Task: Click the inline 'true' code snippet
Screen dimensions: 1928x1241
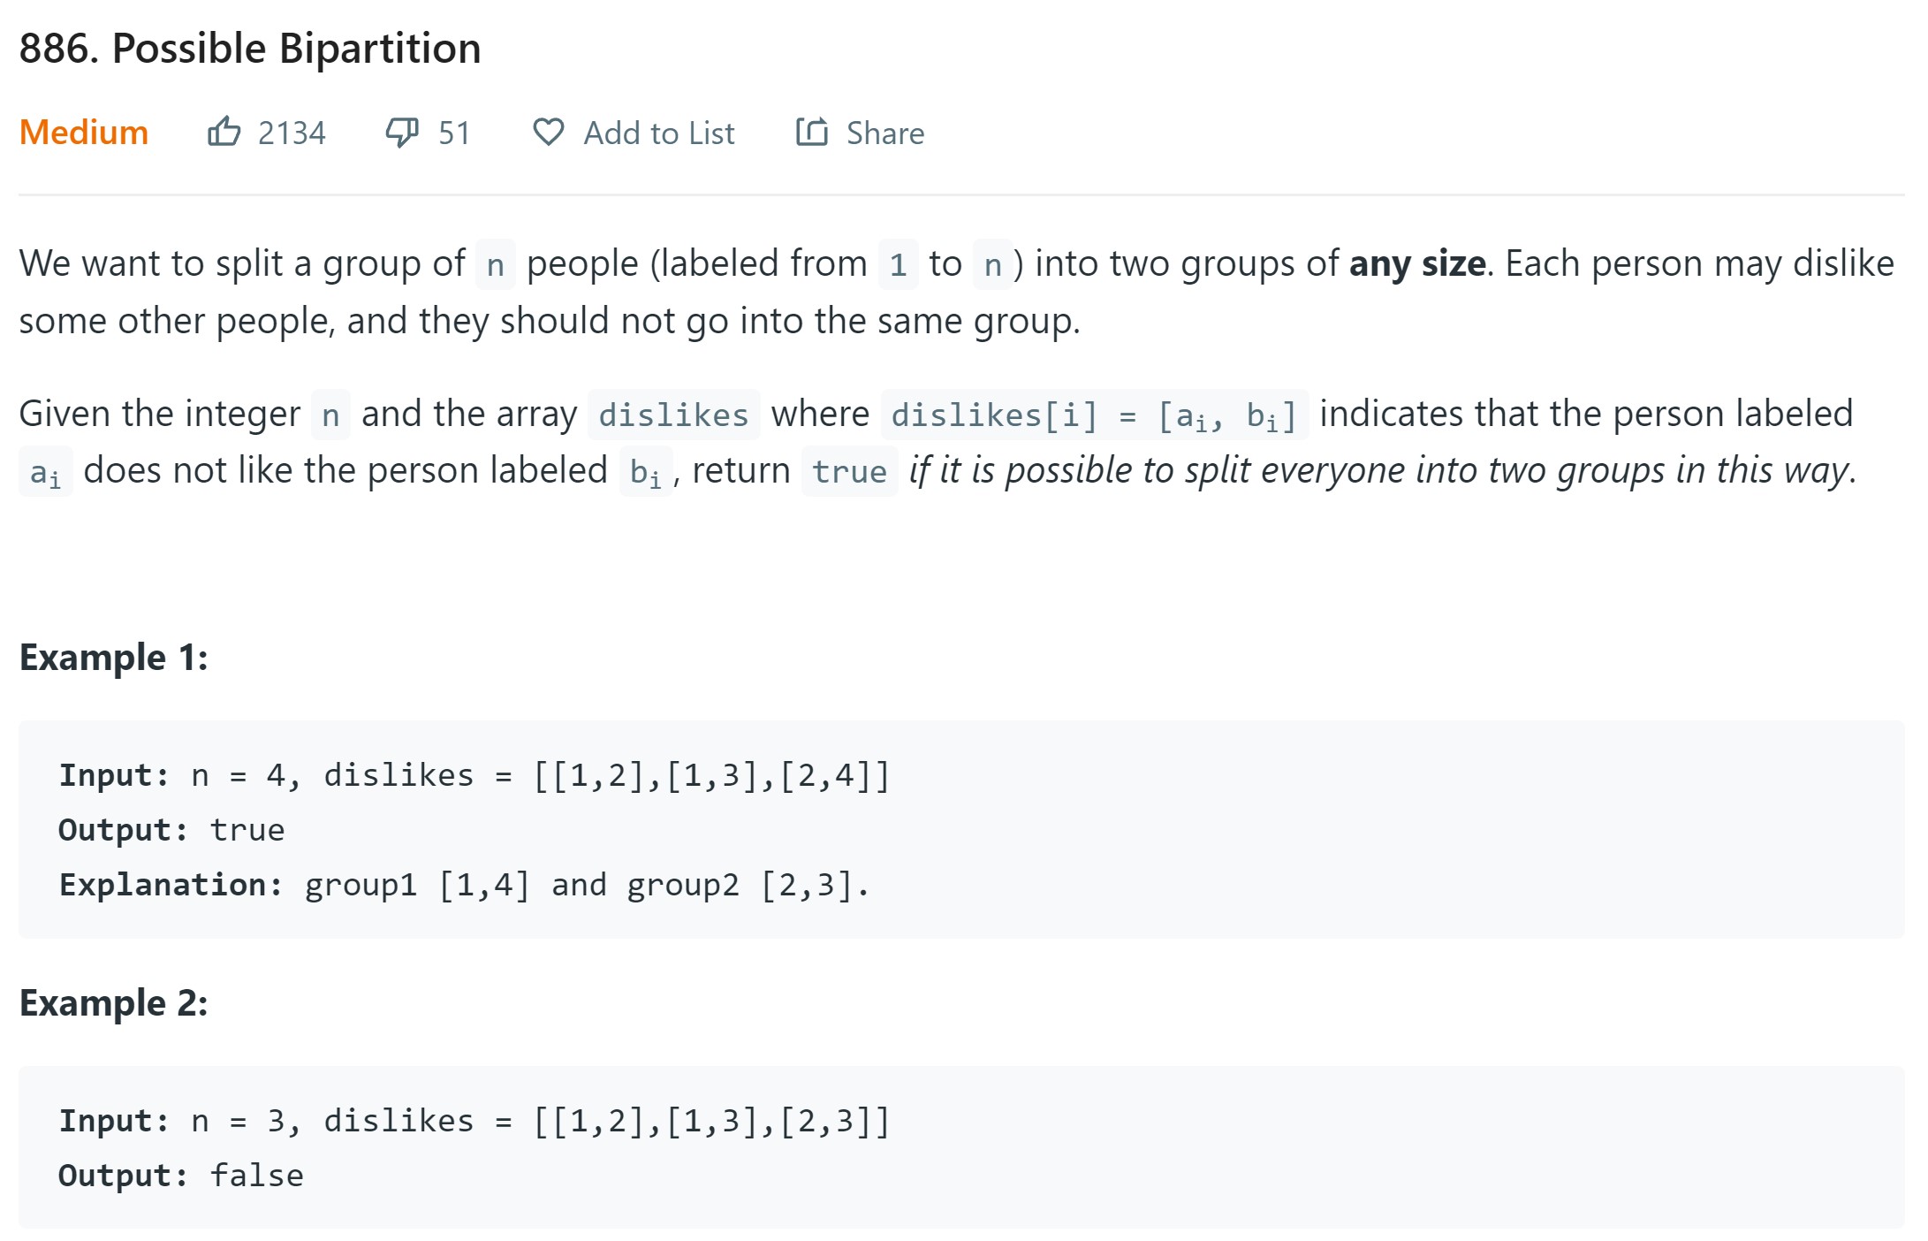Action: 848,471
